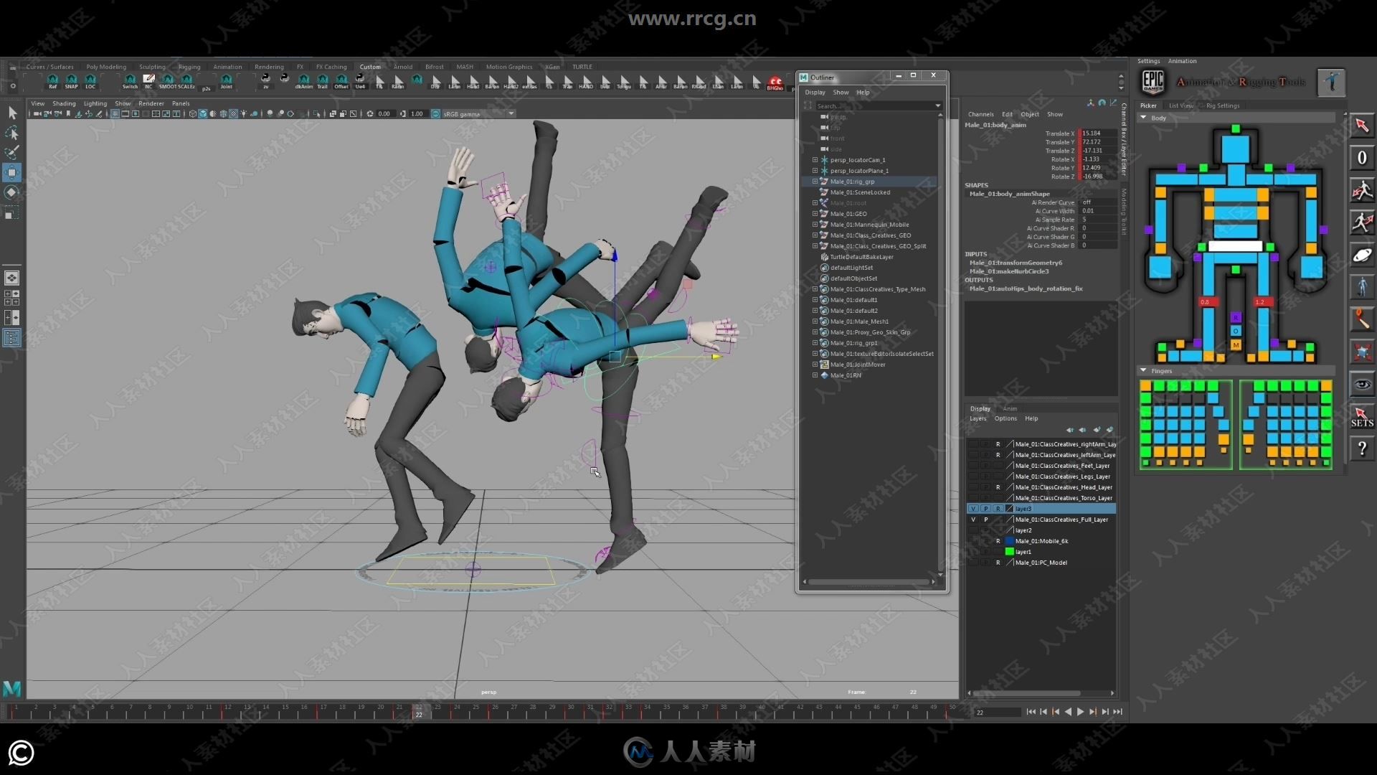
Task: Toggle R display type for layer3
Action: point(998,509)
